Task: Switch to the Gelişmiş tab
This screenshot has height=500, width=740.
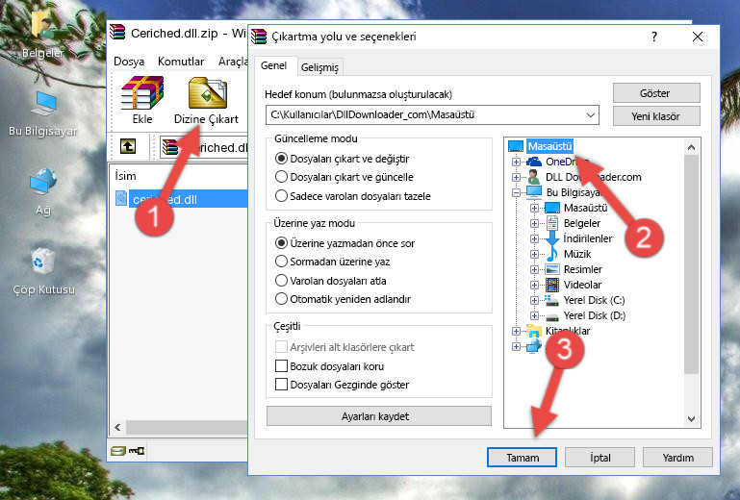Action: coord(320,67)
